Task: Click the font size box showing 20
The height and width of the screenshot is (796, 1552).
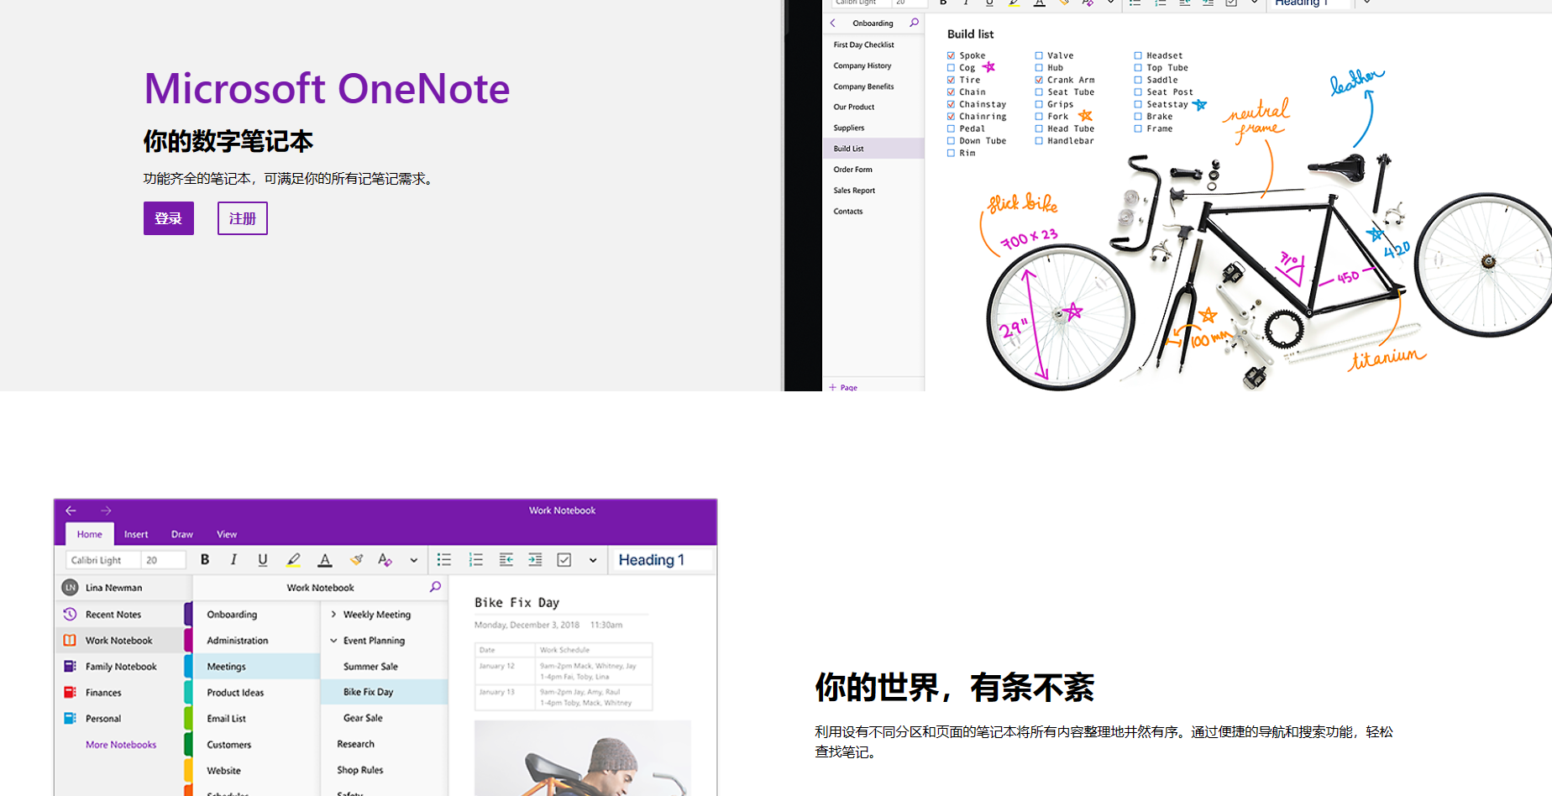Action: 163,560
